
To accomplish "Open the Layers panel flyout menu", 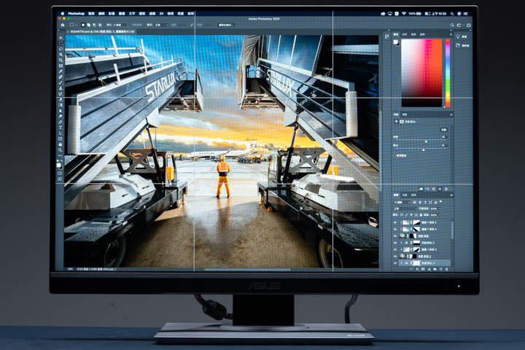I will 451,195.
